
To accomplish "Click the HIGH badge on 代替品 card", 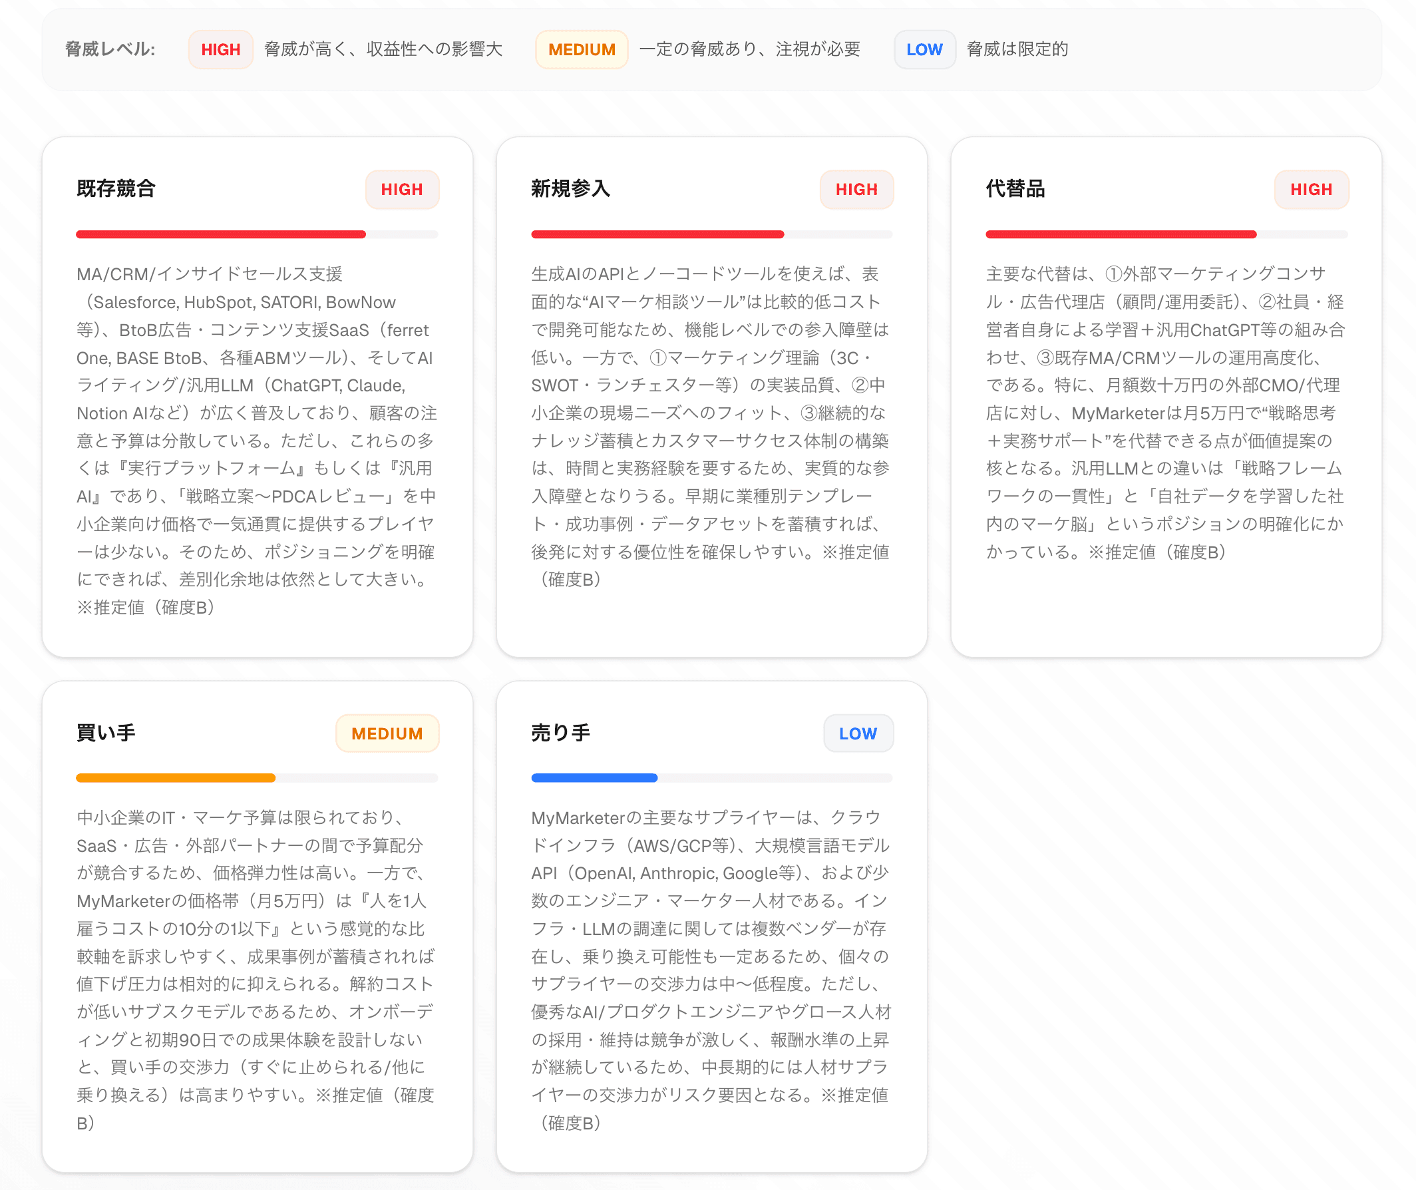I will 1311,190.
